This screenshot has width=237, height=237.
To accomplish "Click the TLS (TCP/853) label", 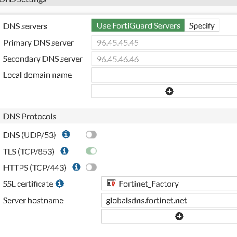I will [29, 151].
